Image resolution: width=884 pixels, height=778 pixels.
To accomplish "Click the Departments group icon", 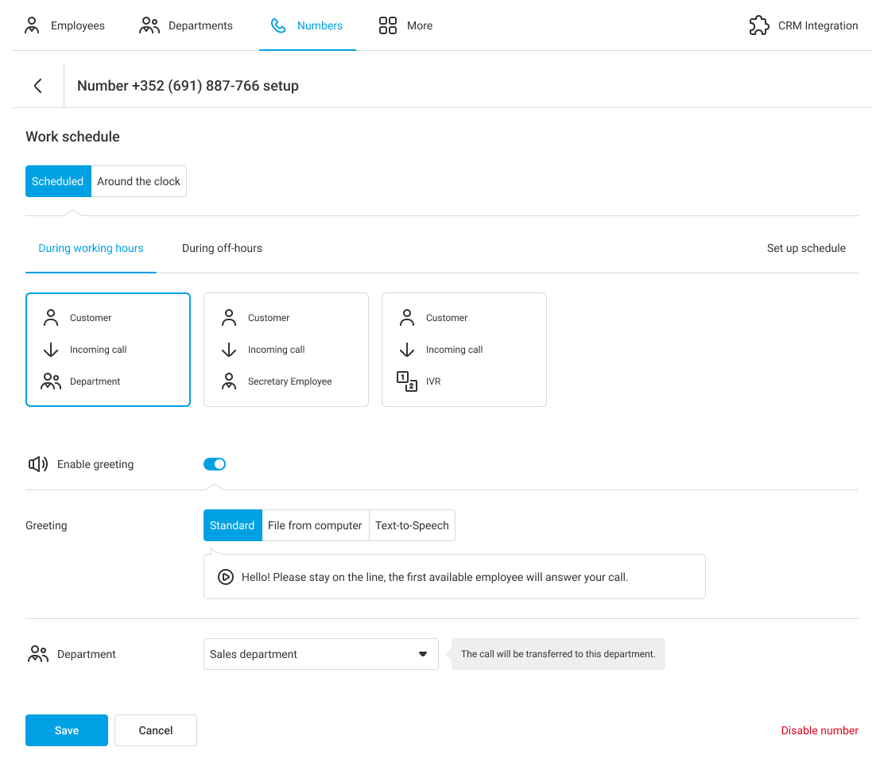I will click(x=149, y=25).
